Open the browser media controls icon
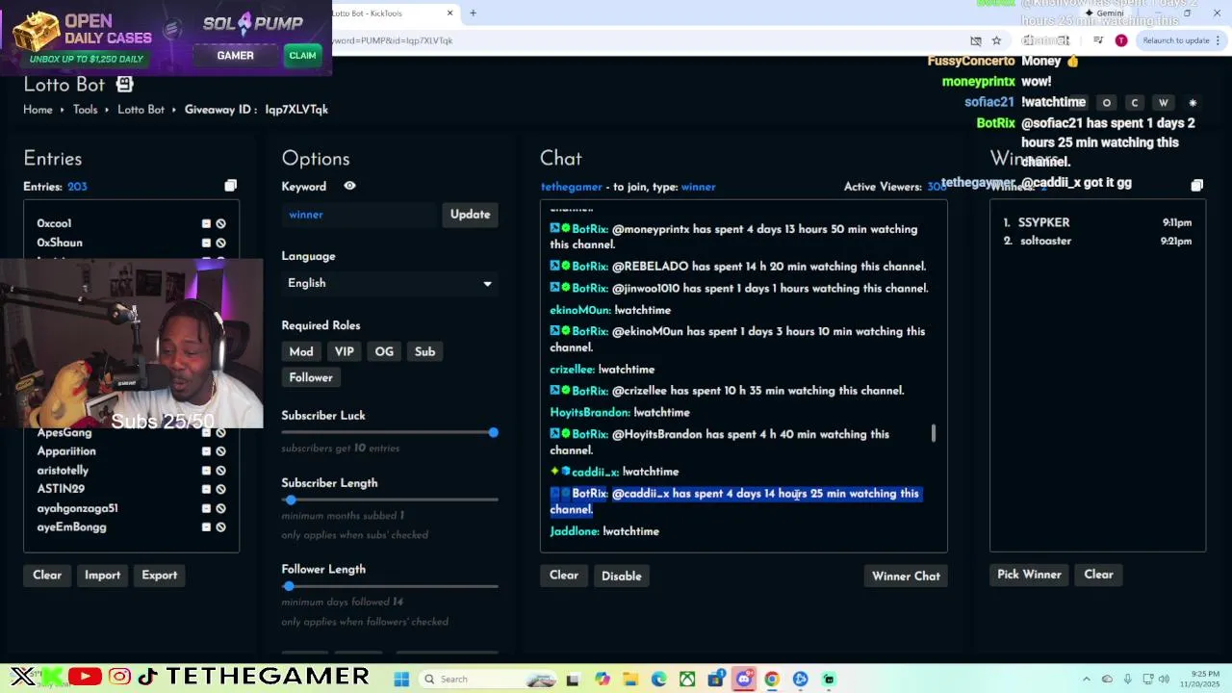Screen dimensions: 1232x693 pos(1098,40)
